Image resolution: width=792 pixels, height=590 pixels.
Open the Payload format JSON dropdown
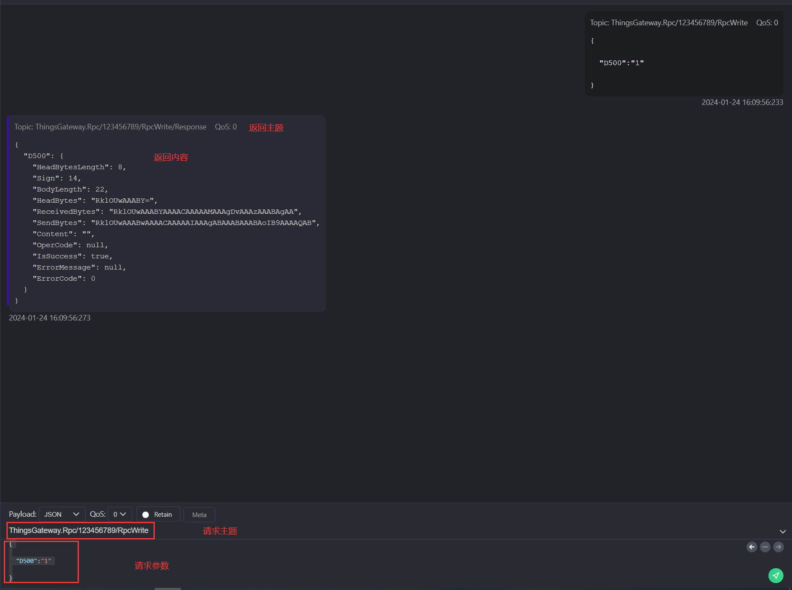[62, 514]
